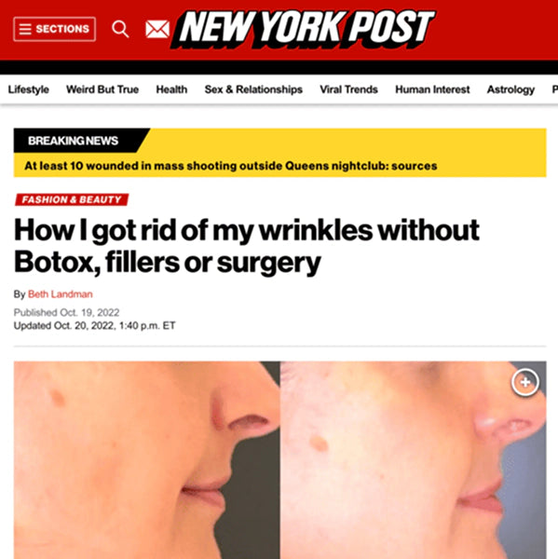Open the left before photo
This screenshot has height=559, width=558.
[x=147, y=460]
